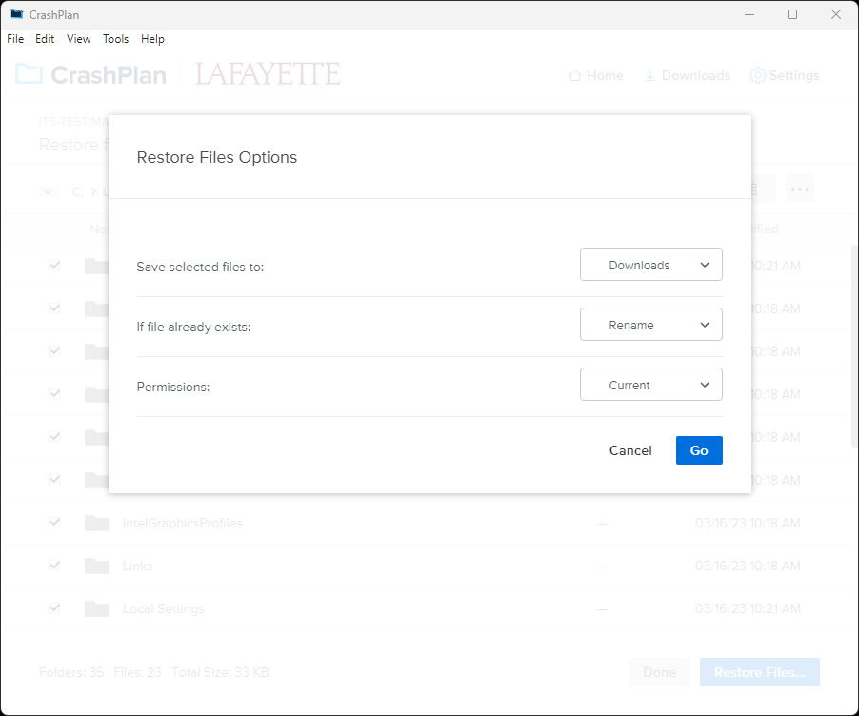The height and width of the screenshot is (716, 859).
Task: Open the File menu
Action: click(x=15, y=39)
